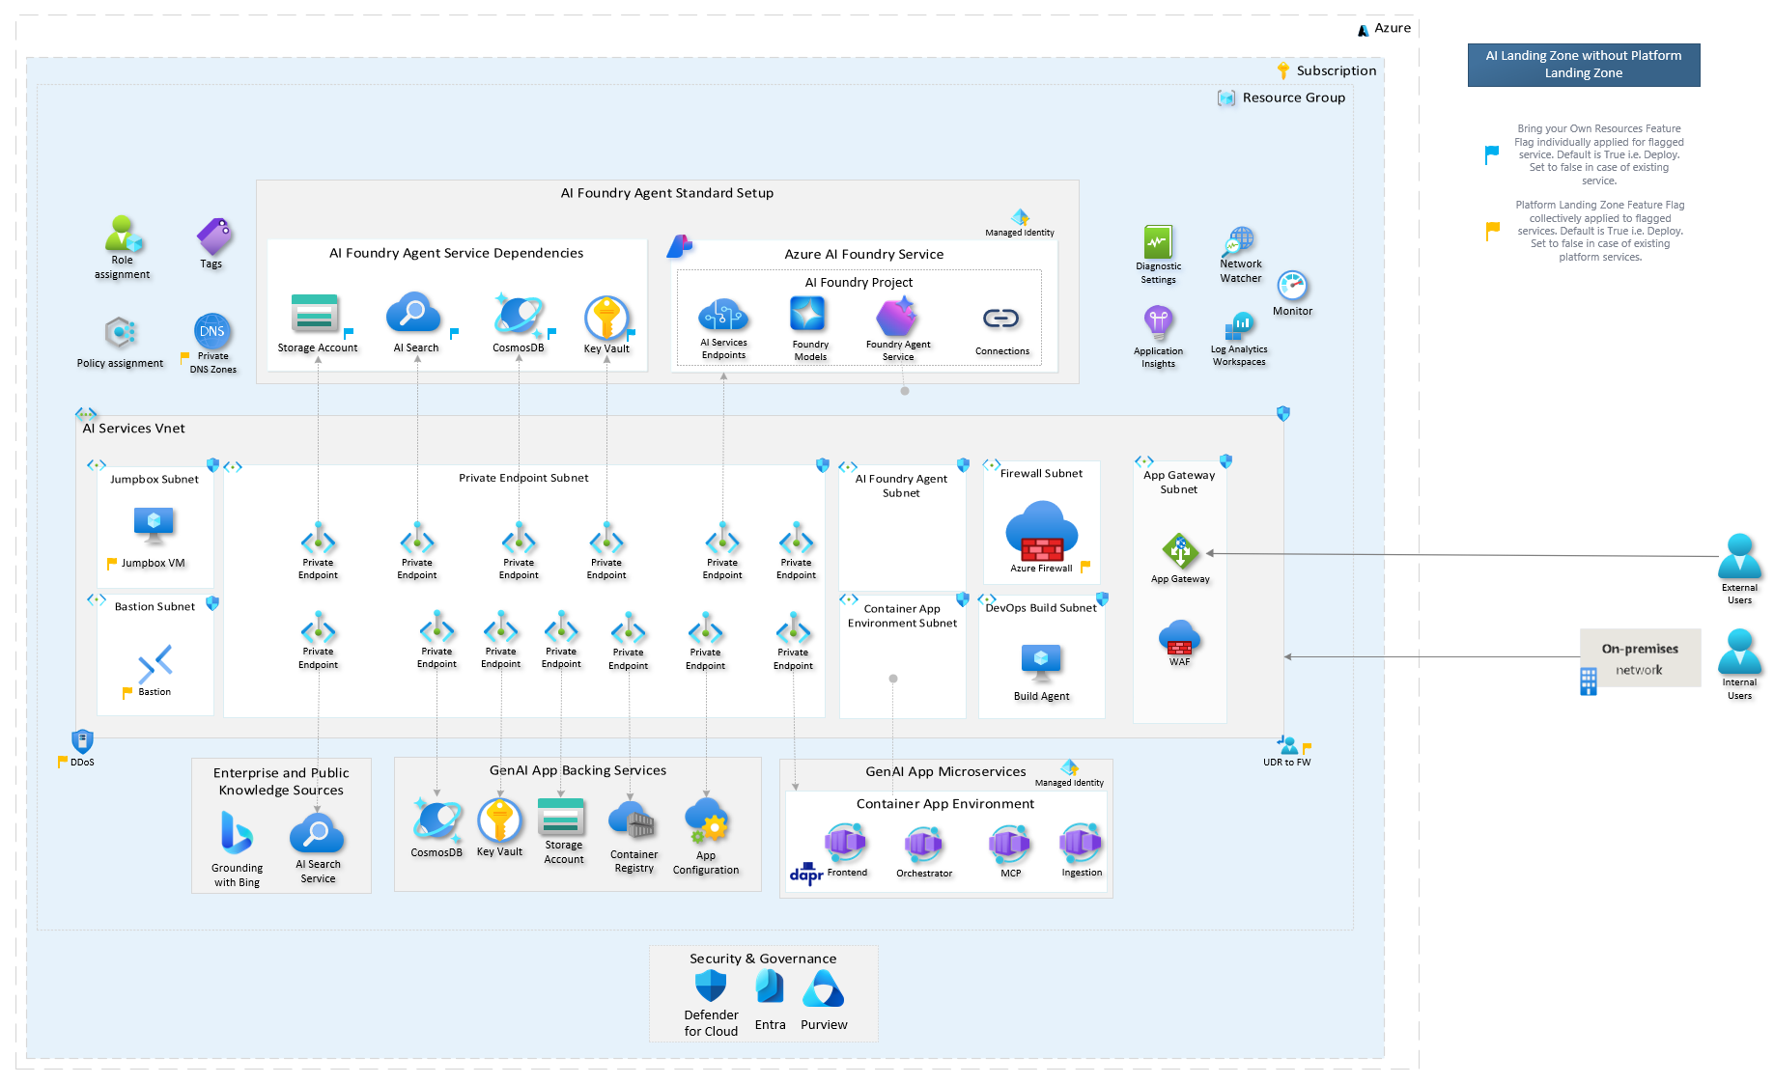Image resolution: width=1774 pixels, height=1084 pixels.
Task: Expand the App Gateway Subnet chevron
Action: (x=1143, y=461)
